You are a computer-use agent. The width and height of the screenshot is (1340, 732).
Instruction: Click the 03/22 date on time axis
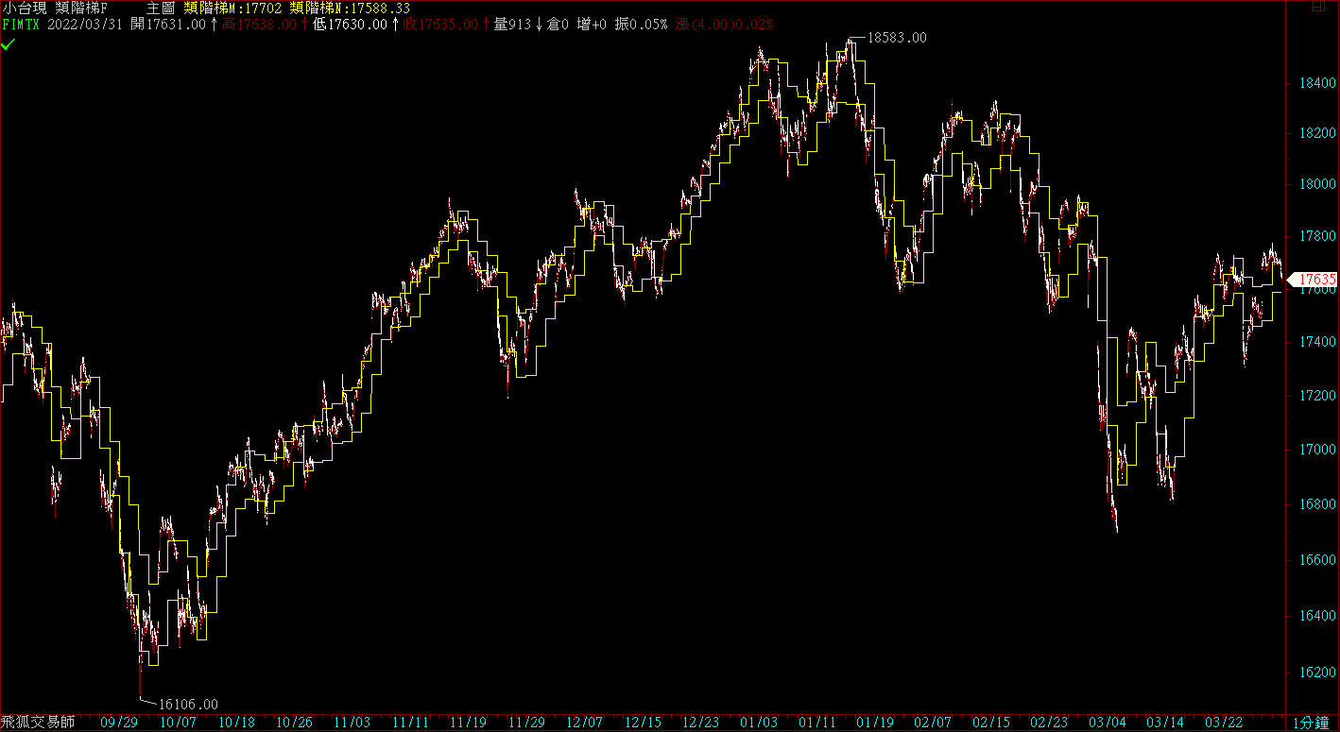pos(1225,723)
